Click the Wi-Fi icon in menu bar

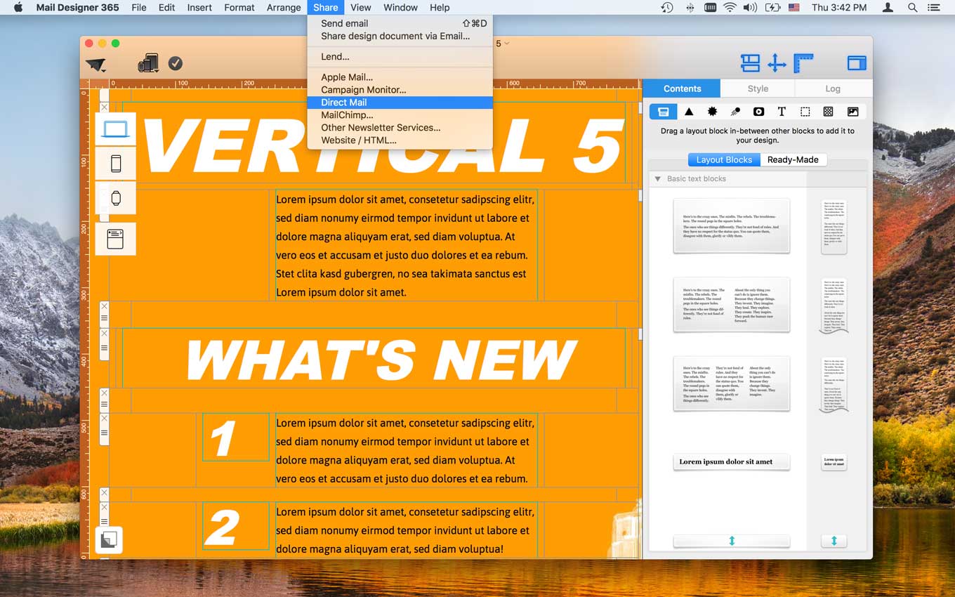pos(730,8)
